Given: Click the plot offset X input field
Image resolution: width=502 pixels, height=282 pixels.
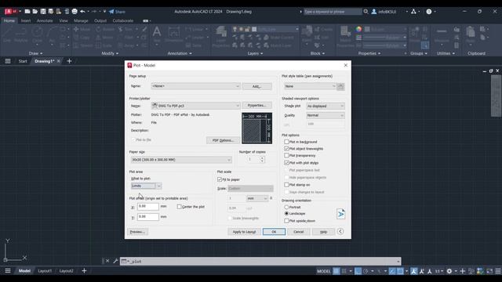Looking at the screenshot, I should point(148,206).
